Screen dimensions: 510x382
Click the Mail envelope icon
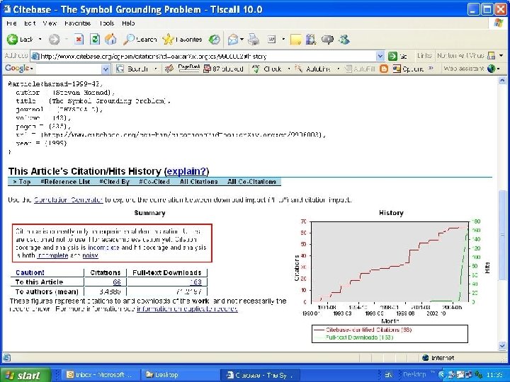(232, 40)
